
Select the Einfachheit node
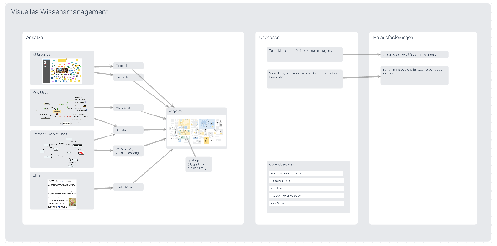[128, 66]
